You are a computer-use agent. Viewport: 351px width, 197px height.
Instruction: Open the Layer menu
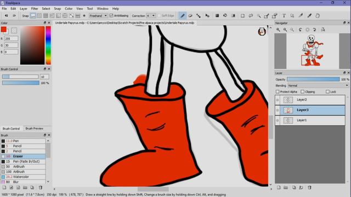pos(24,9)
